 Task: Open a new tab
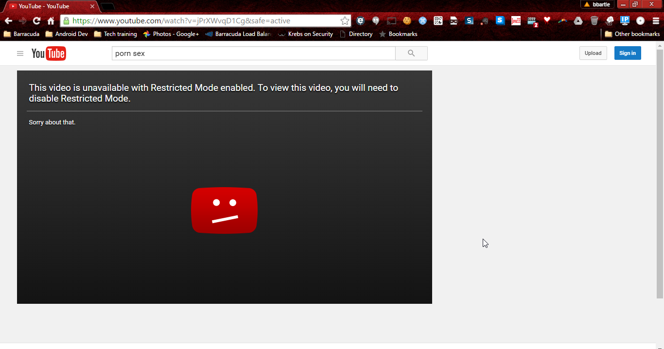coord(107,6)
